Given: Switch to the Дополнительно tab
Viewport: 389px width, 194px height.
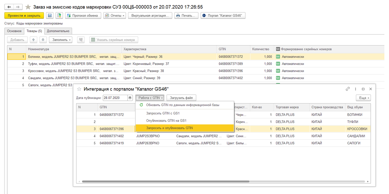Looking at the screenshot, I should tap(58, 31).
